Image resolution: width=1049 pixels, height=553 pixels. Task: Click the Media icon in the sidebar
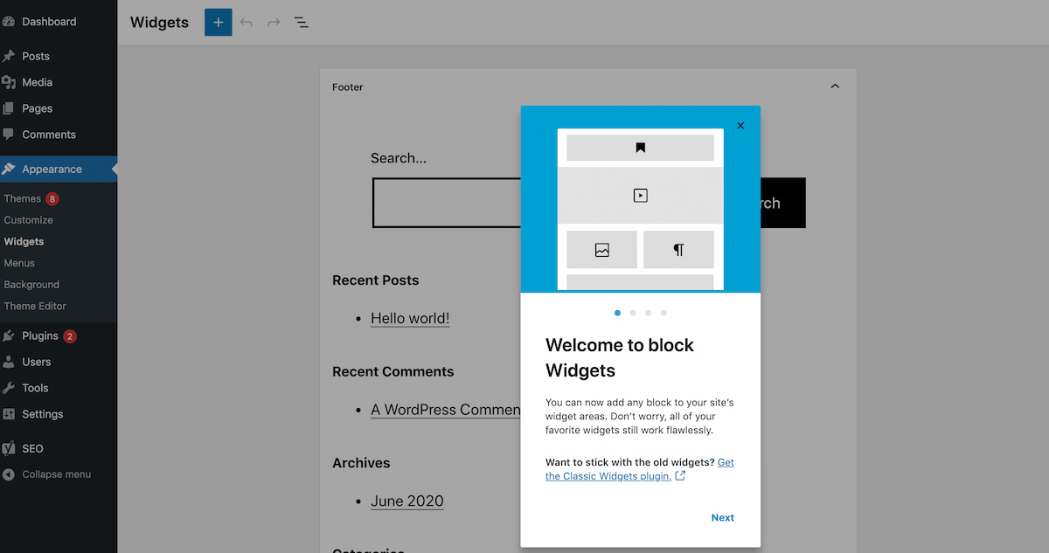pos(9,82)
